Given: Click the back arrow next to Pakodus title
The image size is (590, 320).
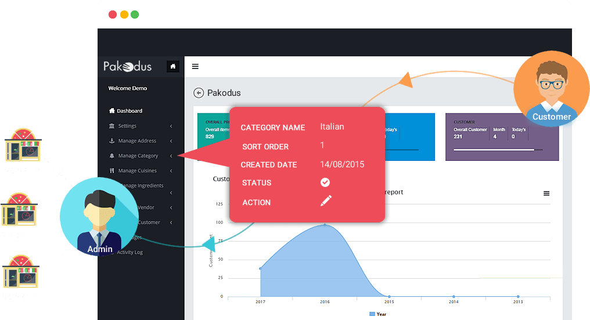Looking at the screenshot, I should point(199,93).
